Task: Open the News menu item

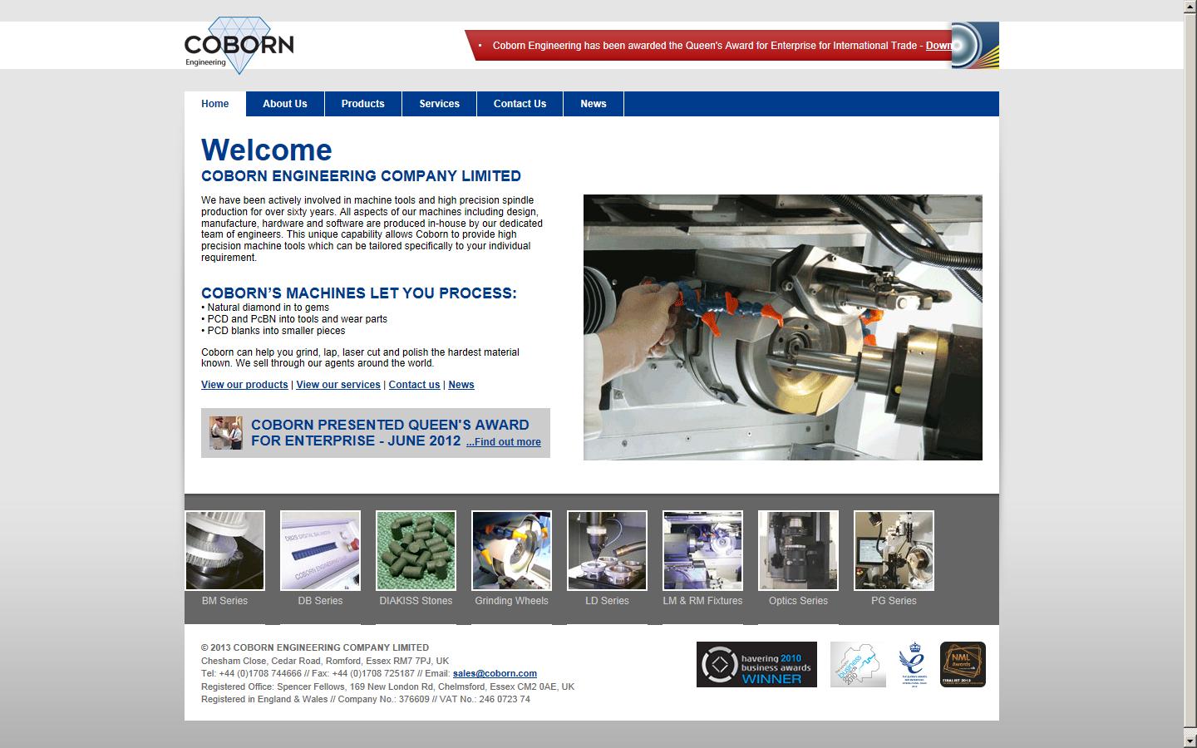Action: tap(594, 104)
